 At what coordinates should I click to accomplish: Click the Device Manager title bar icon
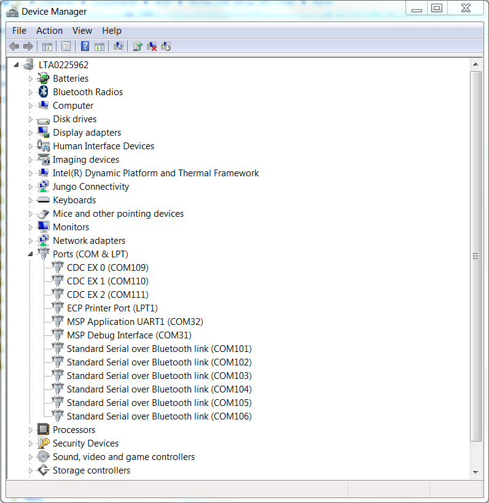12,11
